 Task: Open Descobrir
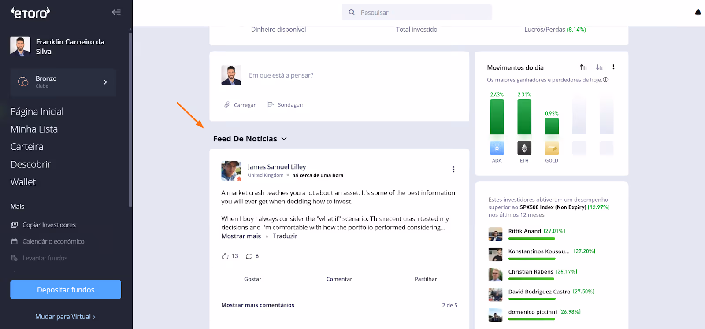pyautogui.click(x=31, y=164)
